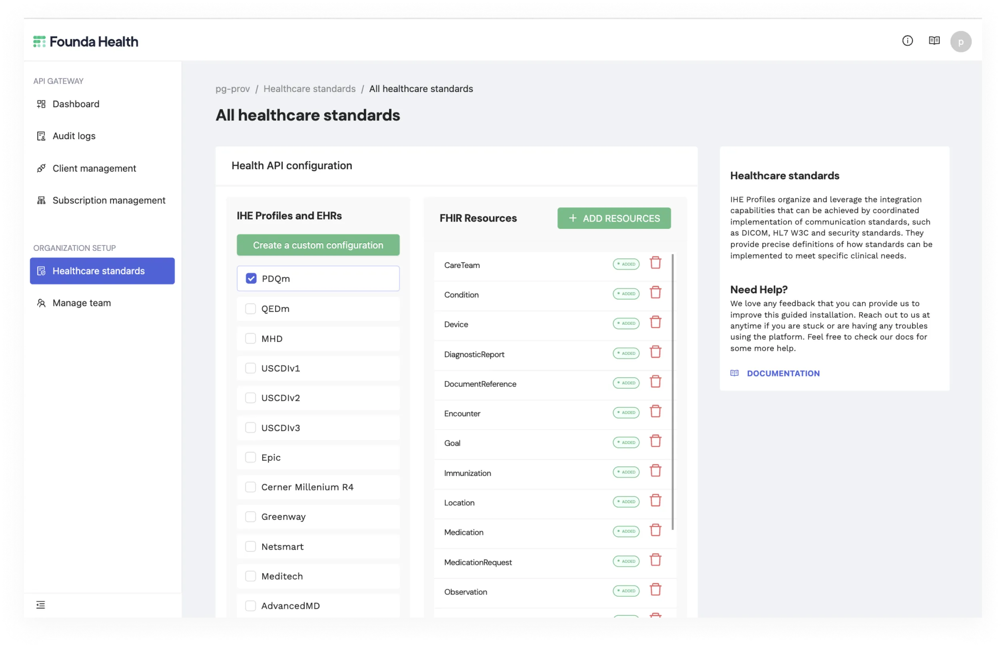Screen dimensions: 1006x648
Task: Delete the Condition resource via trash icon
Action: [655, 292]
